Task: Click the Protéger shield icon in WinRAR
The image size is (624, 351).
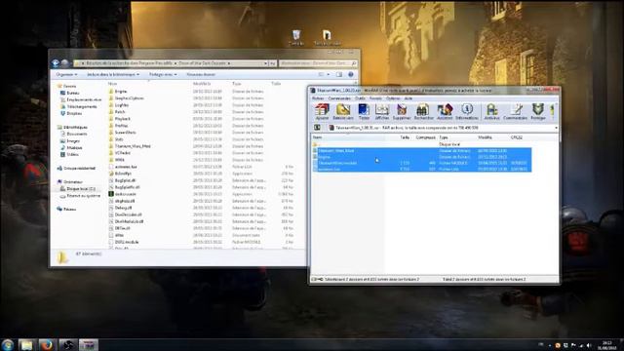Action: 538,112
